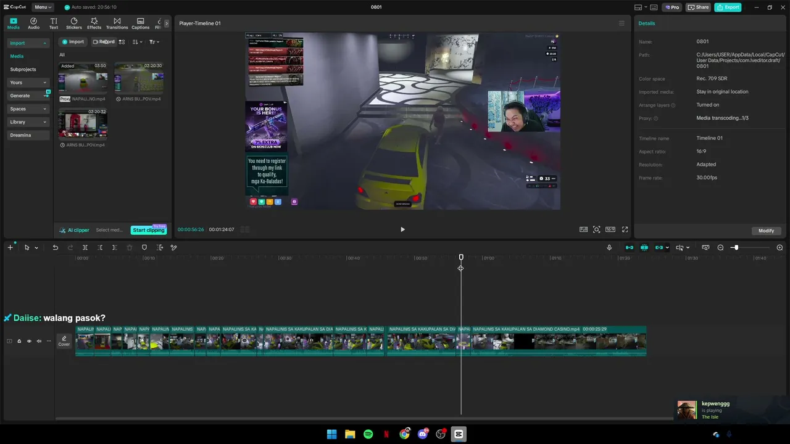The image size is (790, 444).
Task: Select the 02:20:32 ARNS video thumbnail
Action: tap(83, 124)
